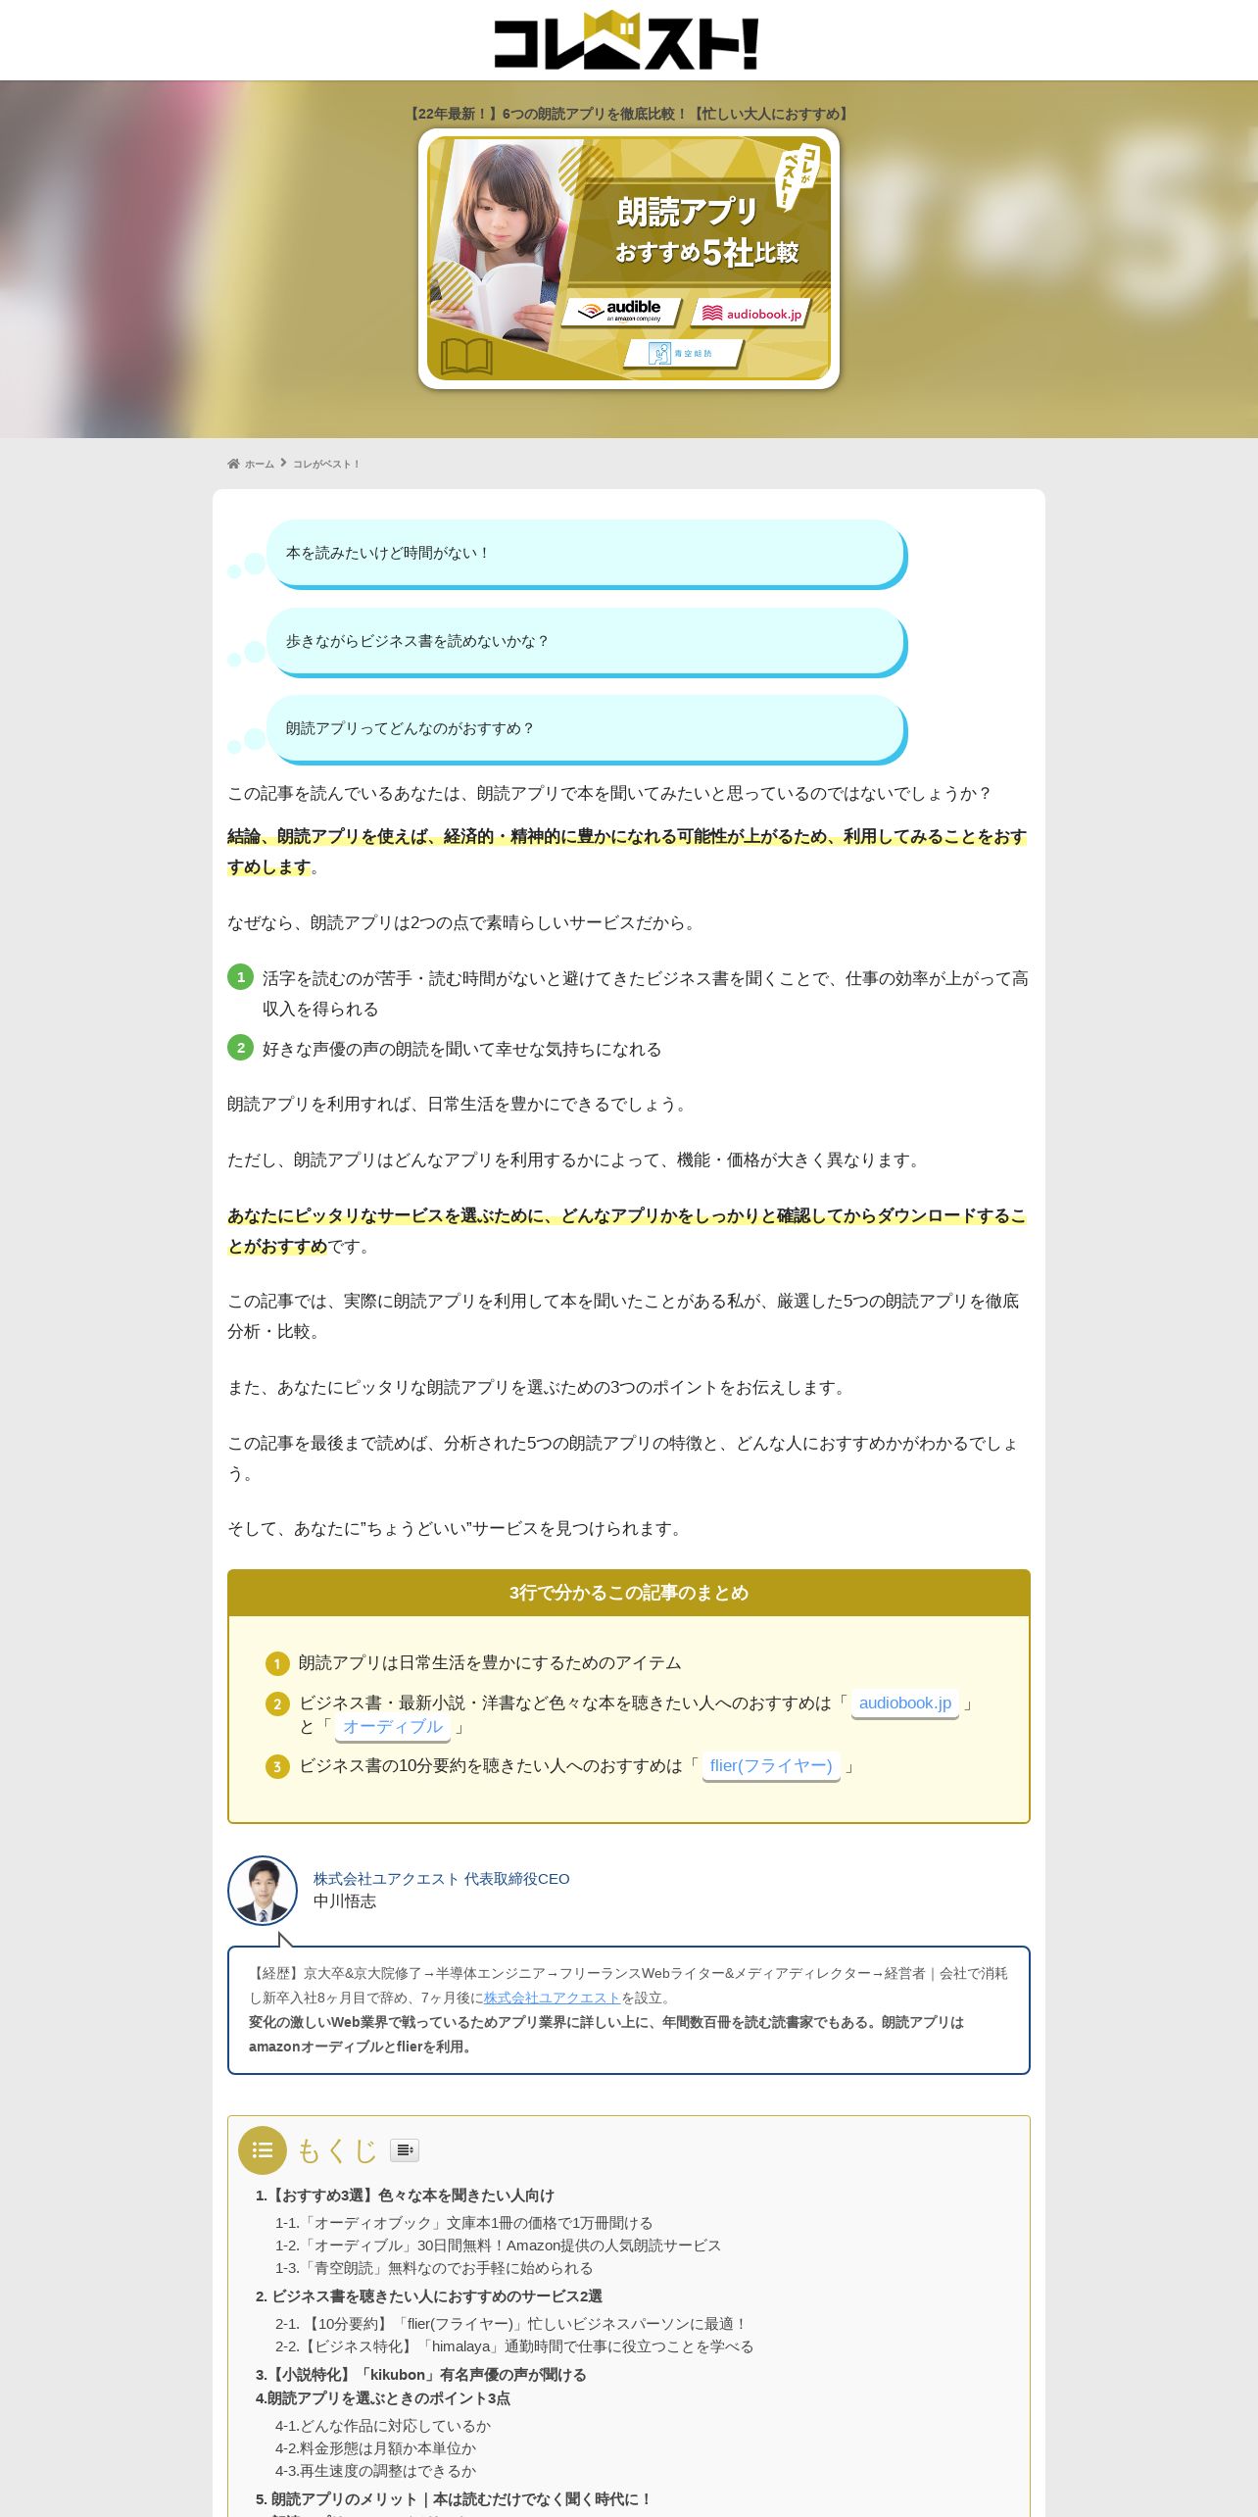Open the audiobook.jp link in summary
Image resolution: width=1258 pixels, height=2517 pixels.
[904, 1703]
